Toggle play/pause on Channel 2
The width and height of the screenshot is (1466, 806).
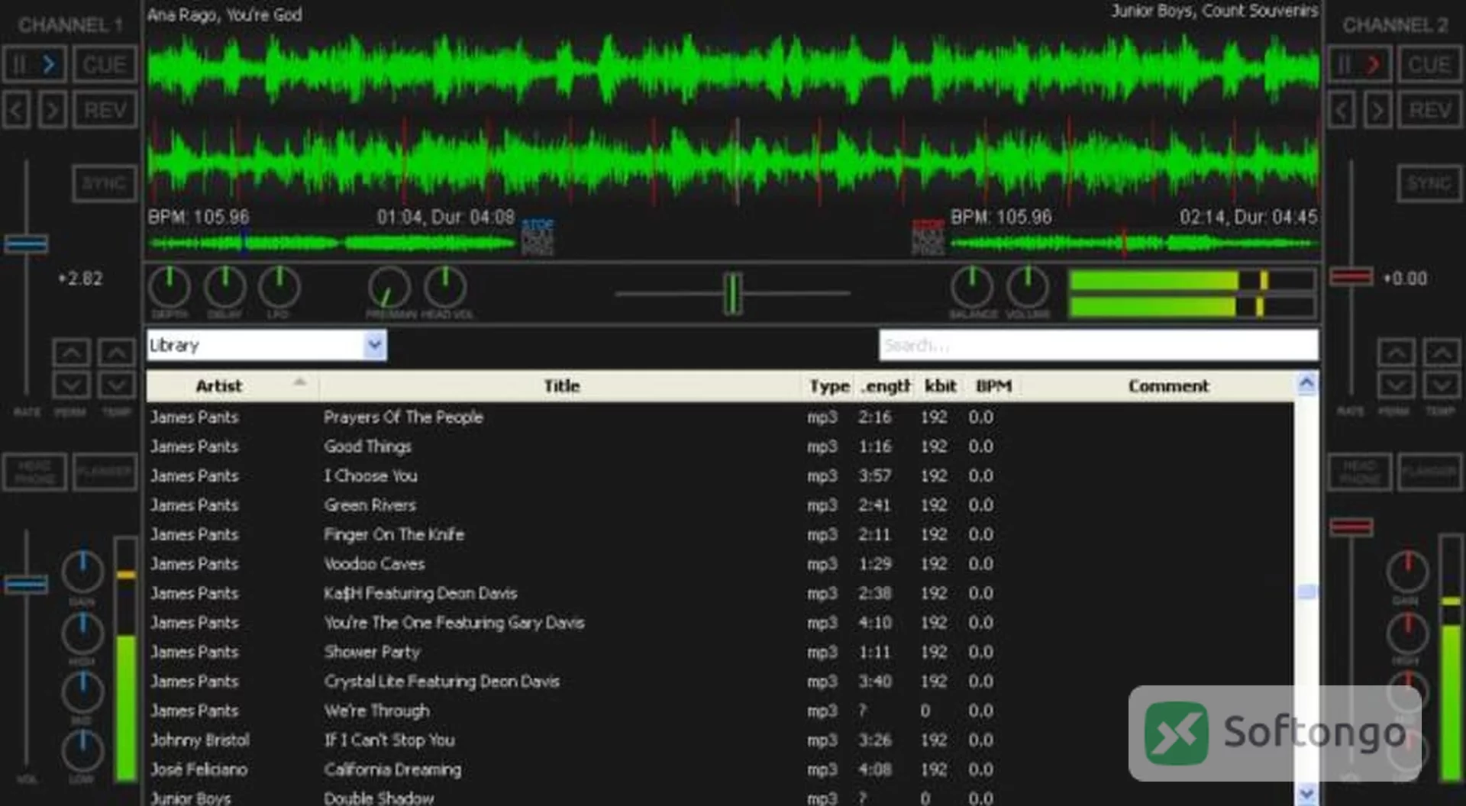click(1359, 64)
